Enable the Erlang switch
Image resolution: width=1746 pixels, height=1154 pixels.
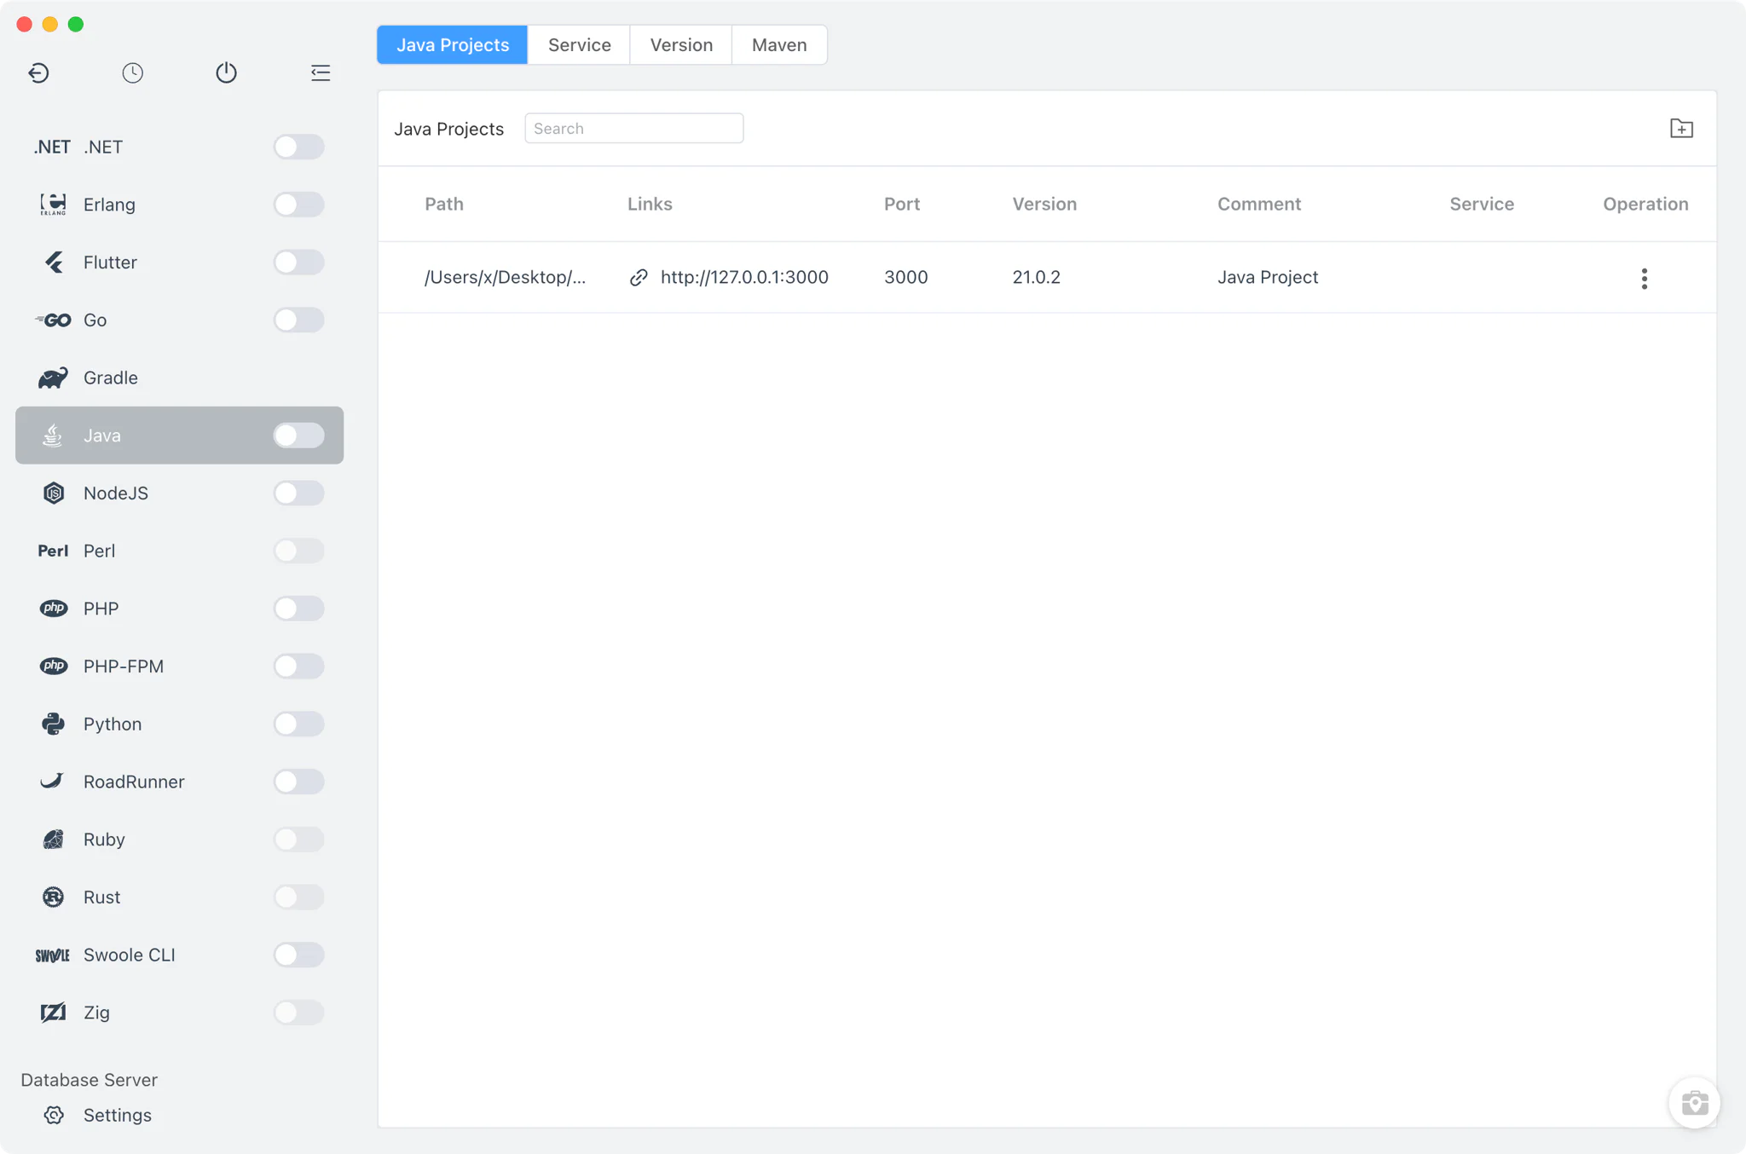pos(298,205)
